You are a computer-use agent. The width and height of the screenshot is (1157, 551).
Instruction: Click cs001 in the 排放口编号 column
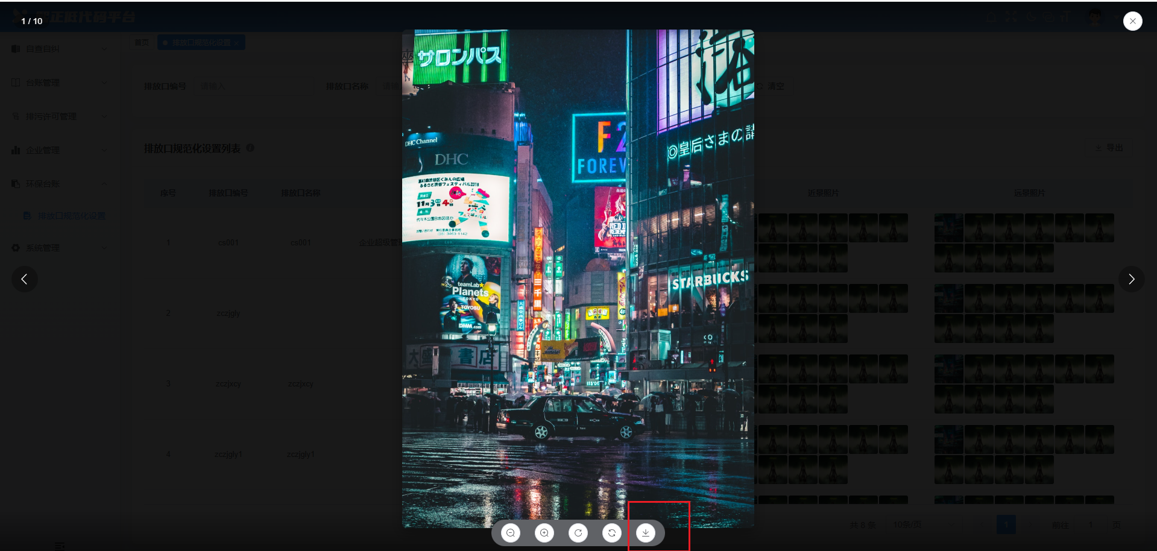[x=229, y=243]
